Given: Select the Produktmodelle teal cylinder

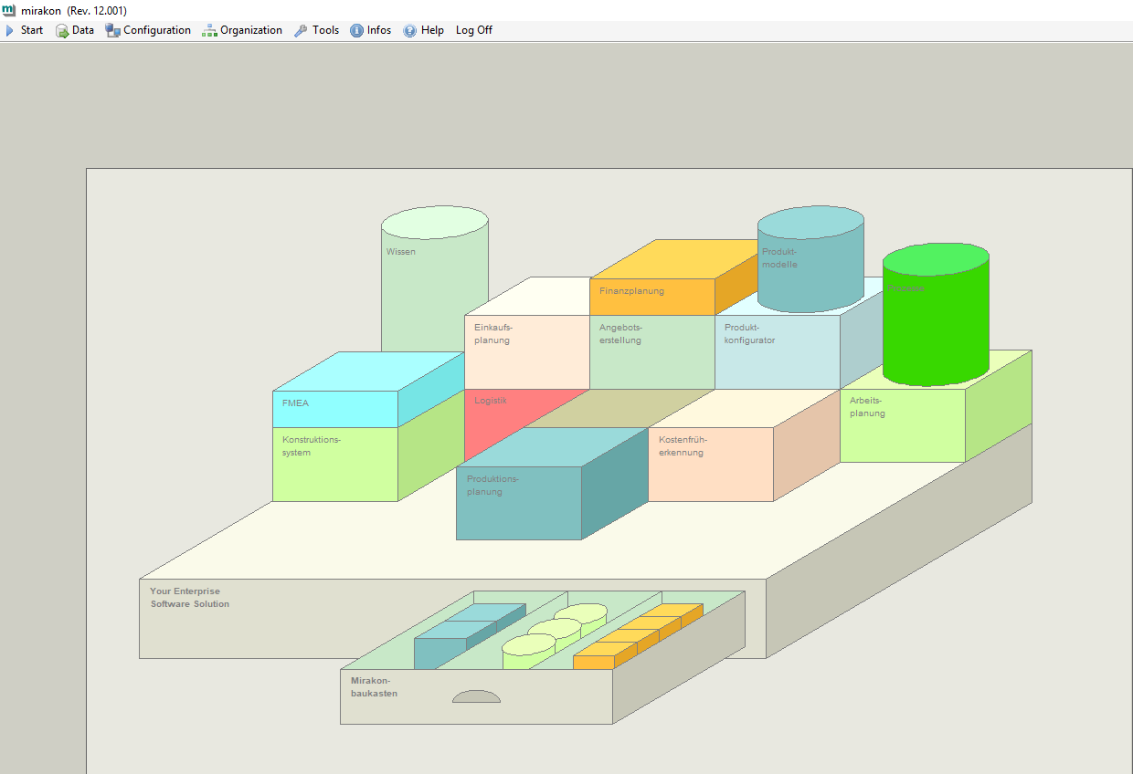Looking at the screenshot, I should coord(810,258).
